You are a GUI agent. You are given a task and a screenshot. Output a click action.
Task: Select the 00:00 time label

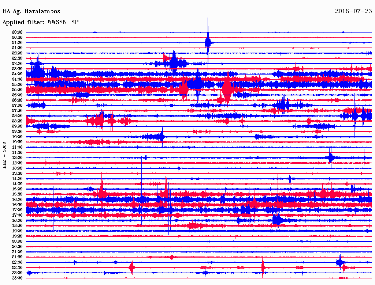tap(17, 32)
